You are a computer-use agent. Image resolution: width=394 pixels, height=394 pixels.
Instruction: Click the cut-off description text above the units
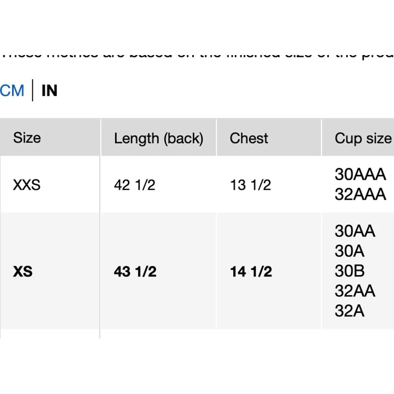197,55
